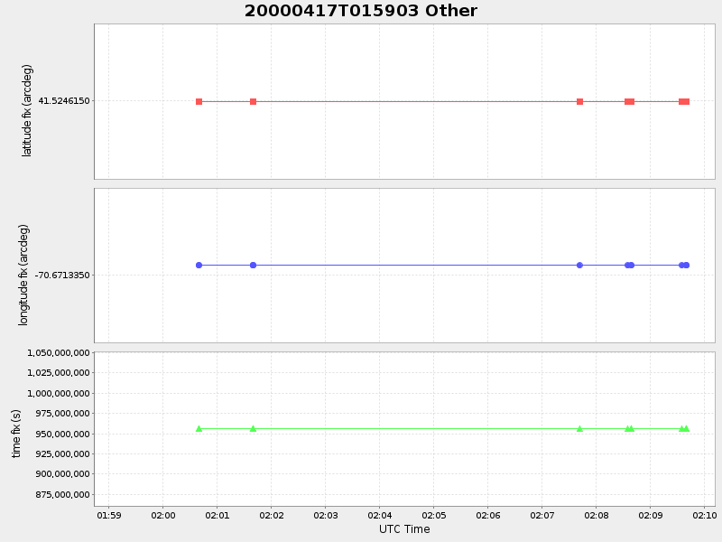Image resolution: width=722 pixels, height=542 pixels.
Task: Click the 925,000,000 tick label
Action: pyautogui.click(x=62, y=454)
